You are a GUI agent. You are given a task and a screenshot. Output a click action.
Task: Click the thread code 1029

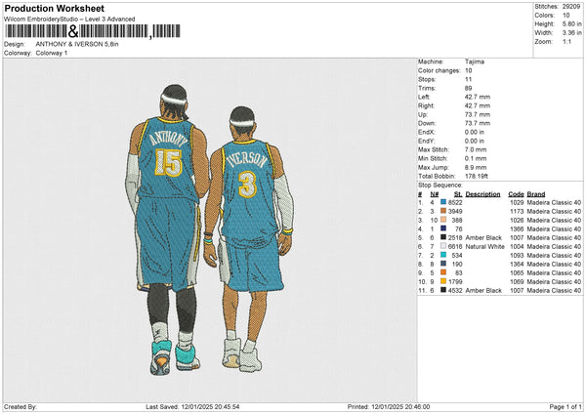[517, 202]
